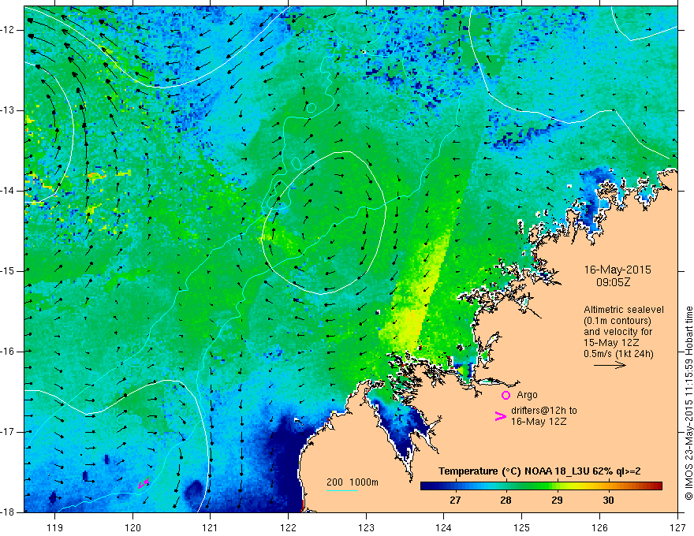Click latitude axis label -13
The image size is (694, 536).
pyautogui.click(x=9, y=110)
